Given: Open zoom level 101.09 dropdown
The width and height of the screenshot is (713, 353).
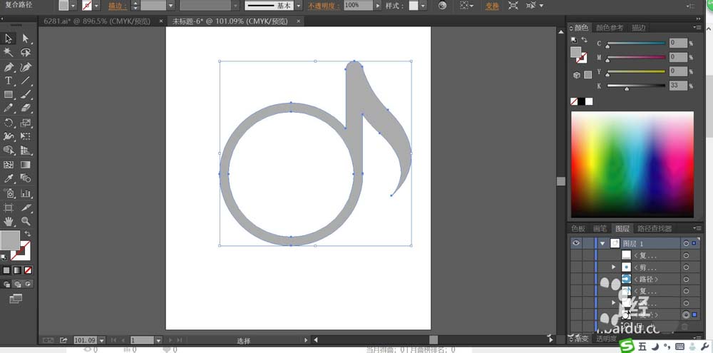Looking at the screenshot, I should tap(102, 340).
